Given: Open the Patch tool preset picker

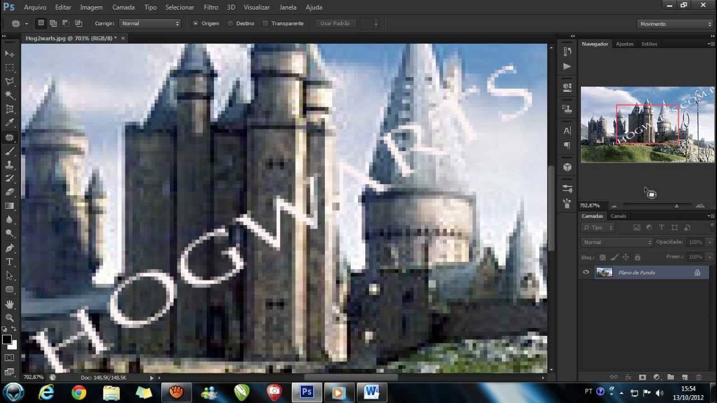Looking at the screenshot, I should 20,24.
